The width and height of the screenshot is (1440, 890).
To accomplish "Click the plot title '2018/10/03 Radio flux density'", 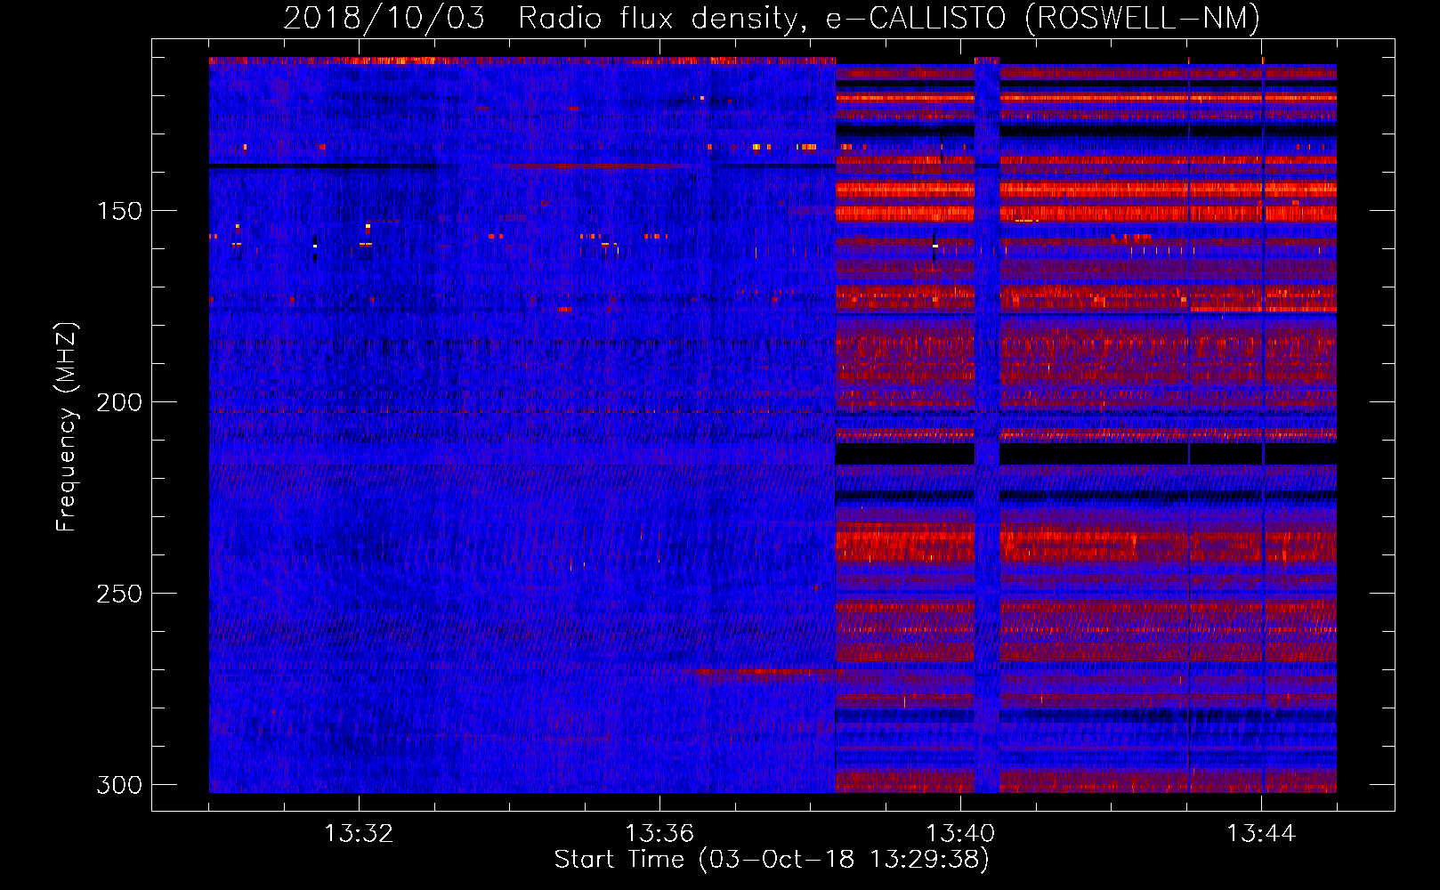I will click(772, 19).
